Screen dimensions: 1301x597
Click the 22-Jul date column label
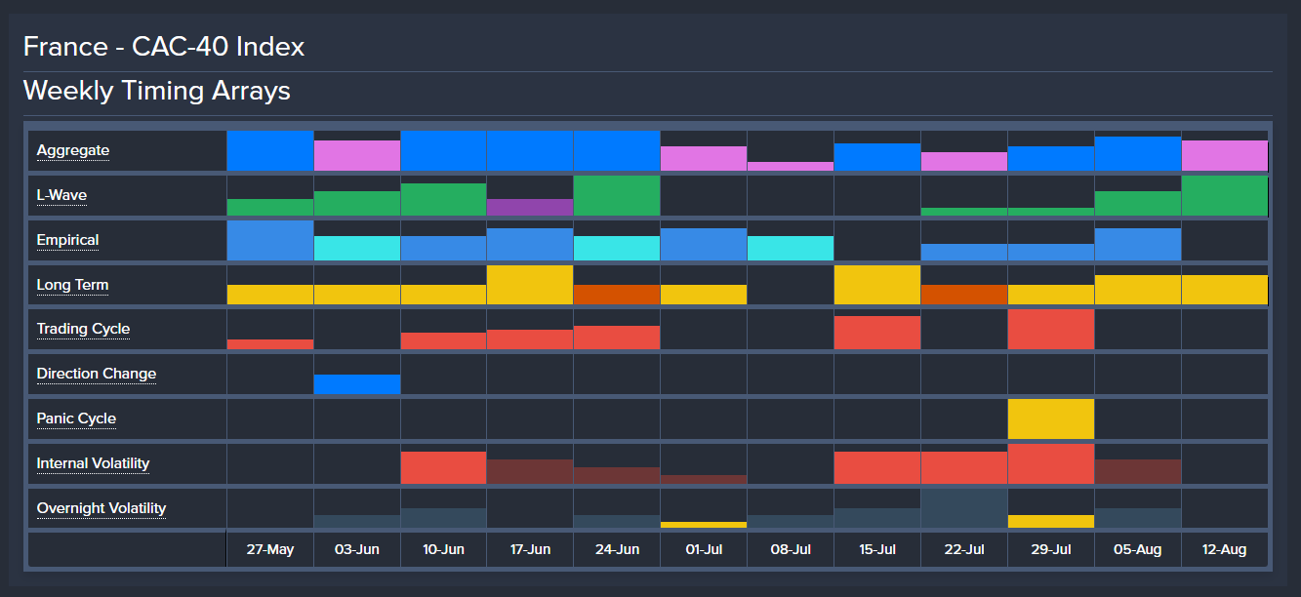click(x=964, y=549)
